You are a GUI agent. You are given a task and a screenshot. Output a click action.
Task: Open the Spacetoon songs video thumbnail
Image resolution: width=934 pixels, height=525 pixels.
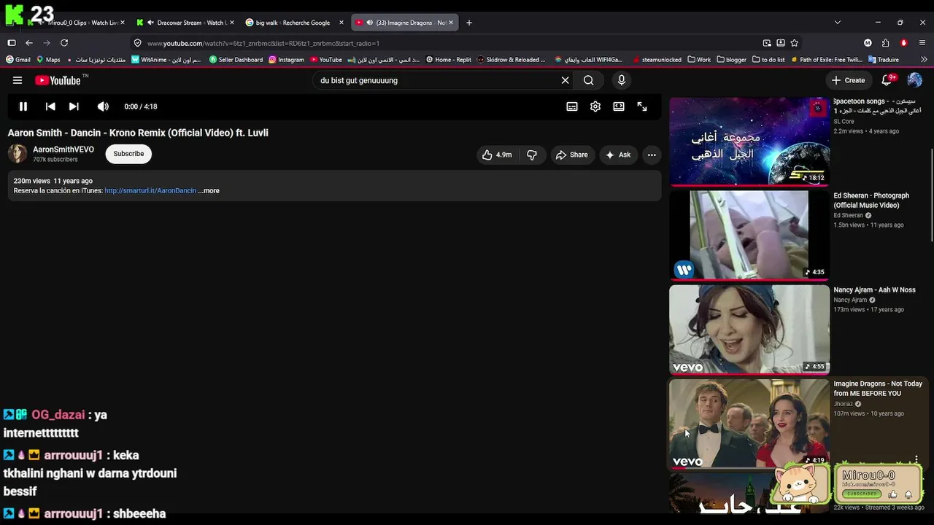(x=749, y=141)
